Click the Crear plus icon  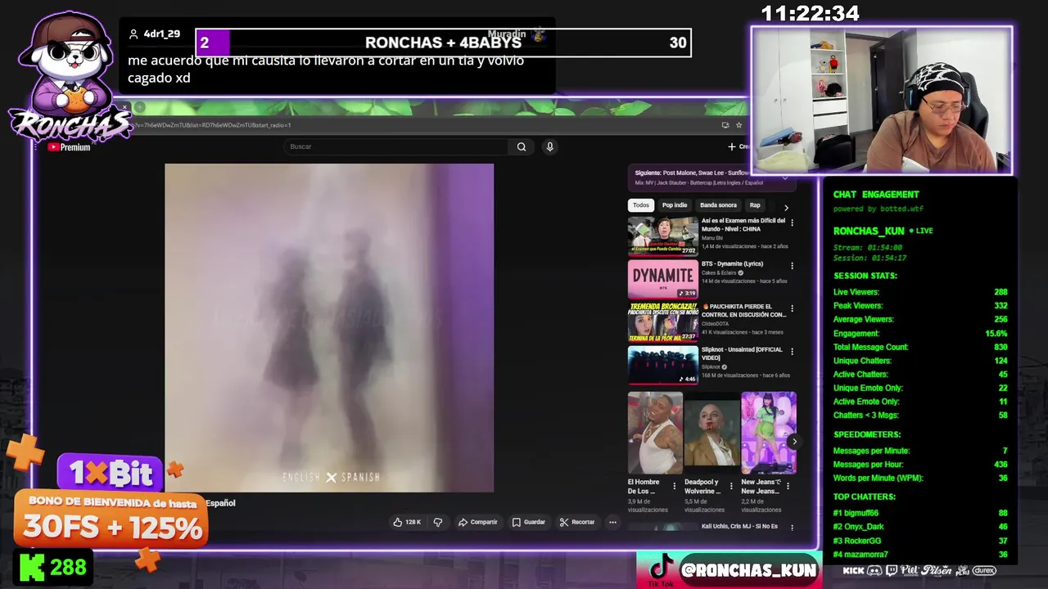tap(731, 146)
